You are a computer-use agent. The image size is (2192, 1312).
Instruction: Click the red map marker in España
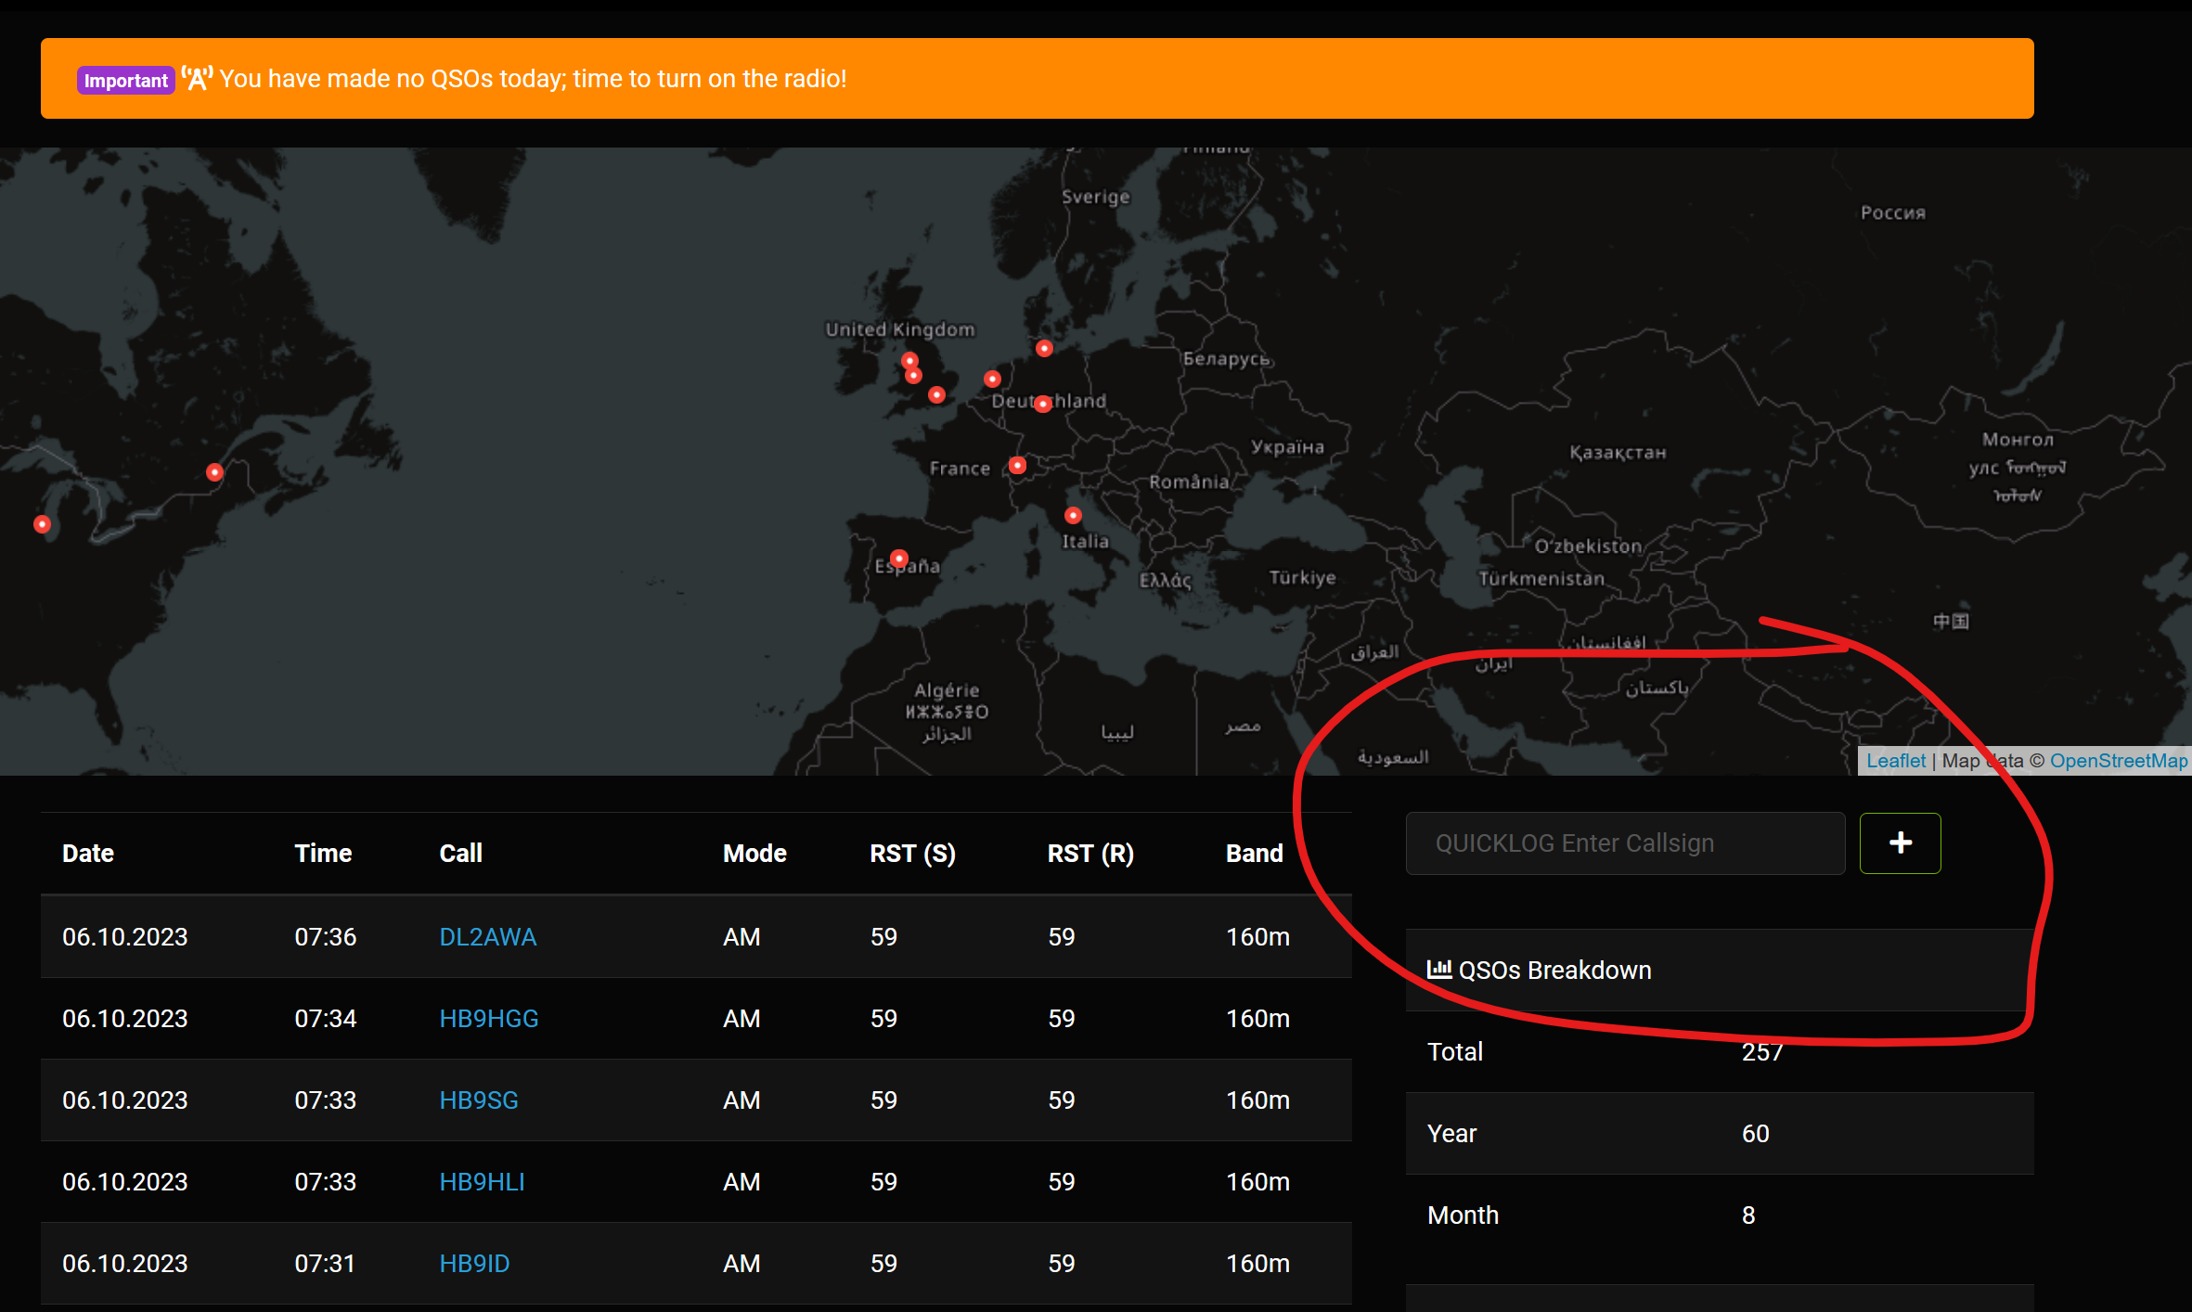(898, 558)
